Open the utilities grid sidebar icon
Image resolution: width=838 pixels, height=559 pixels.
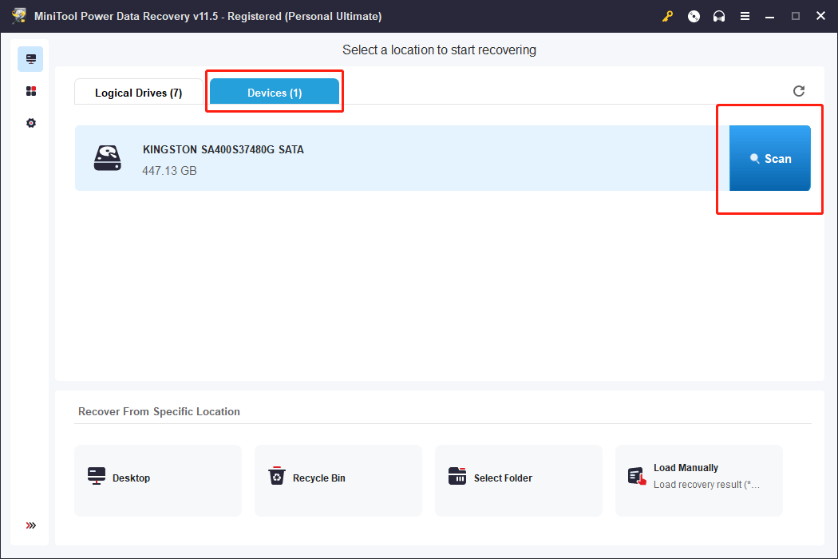(31, 92)
